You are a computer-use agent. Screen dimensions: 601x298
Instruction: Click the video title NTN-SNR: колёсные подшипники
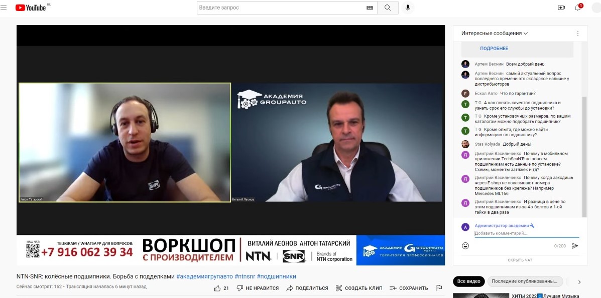[96, 276]
